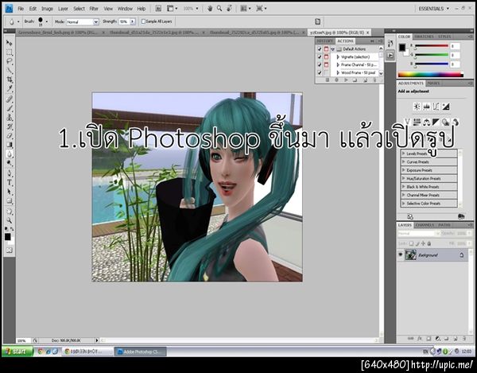Viewport: 477px width, 373px height.
Task: Launch Bridge from the application bar
Action: [158, 9]
